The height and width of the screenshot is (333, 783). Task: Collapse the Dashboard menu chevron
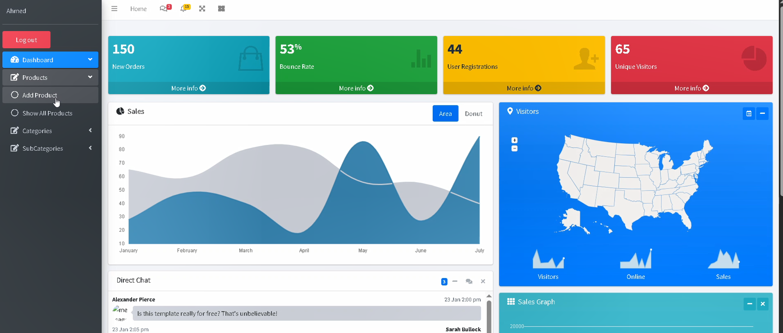click(x=90, y=59)
